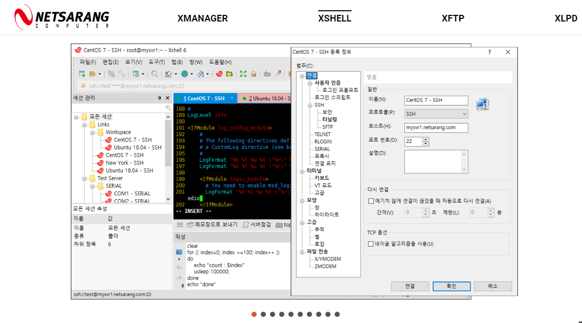Go to the XFTP product link
Screen dimensions: 582x323
(x=453, y=18)
